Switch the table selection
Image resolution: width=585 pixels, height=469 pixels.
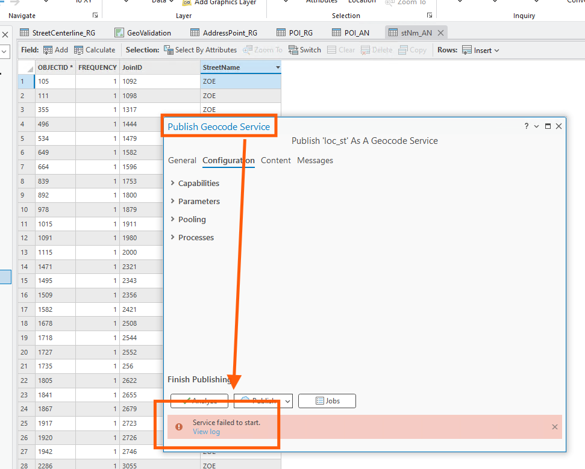click(304, 50)
